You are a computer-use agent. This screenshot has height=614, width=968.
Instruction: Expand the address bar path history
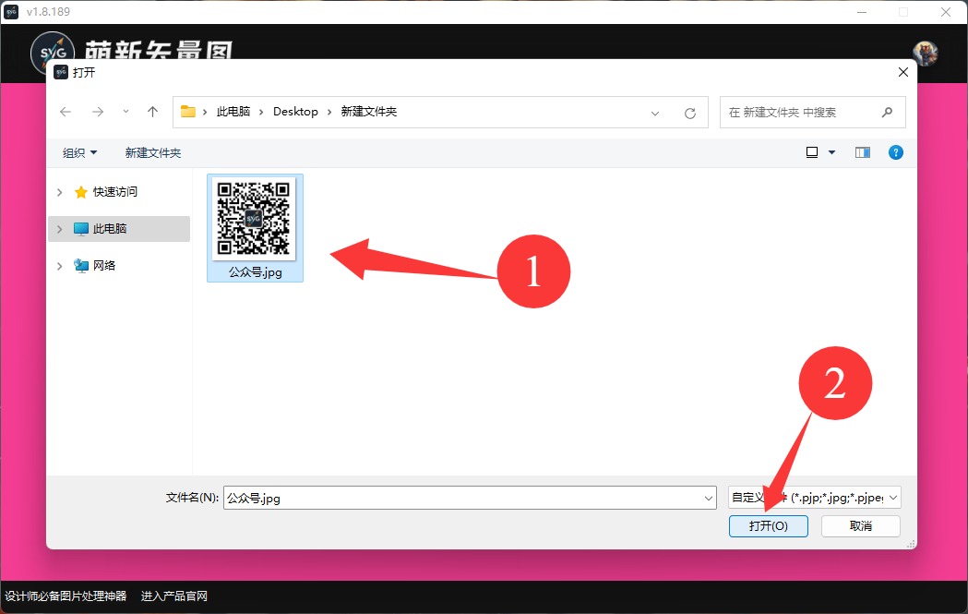655,113
